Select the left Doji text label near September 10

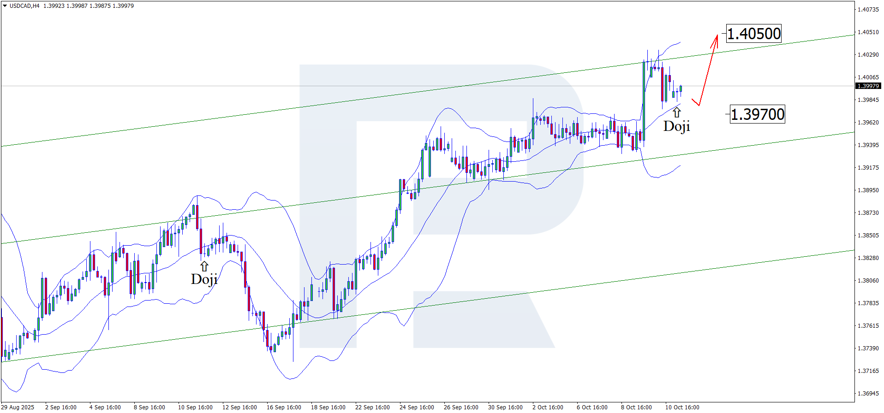tap(204, 279)
